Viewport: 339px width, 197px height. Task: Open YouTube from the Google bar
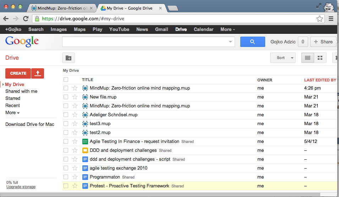[119, 30]
